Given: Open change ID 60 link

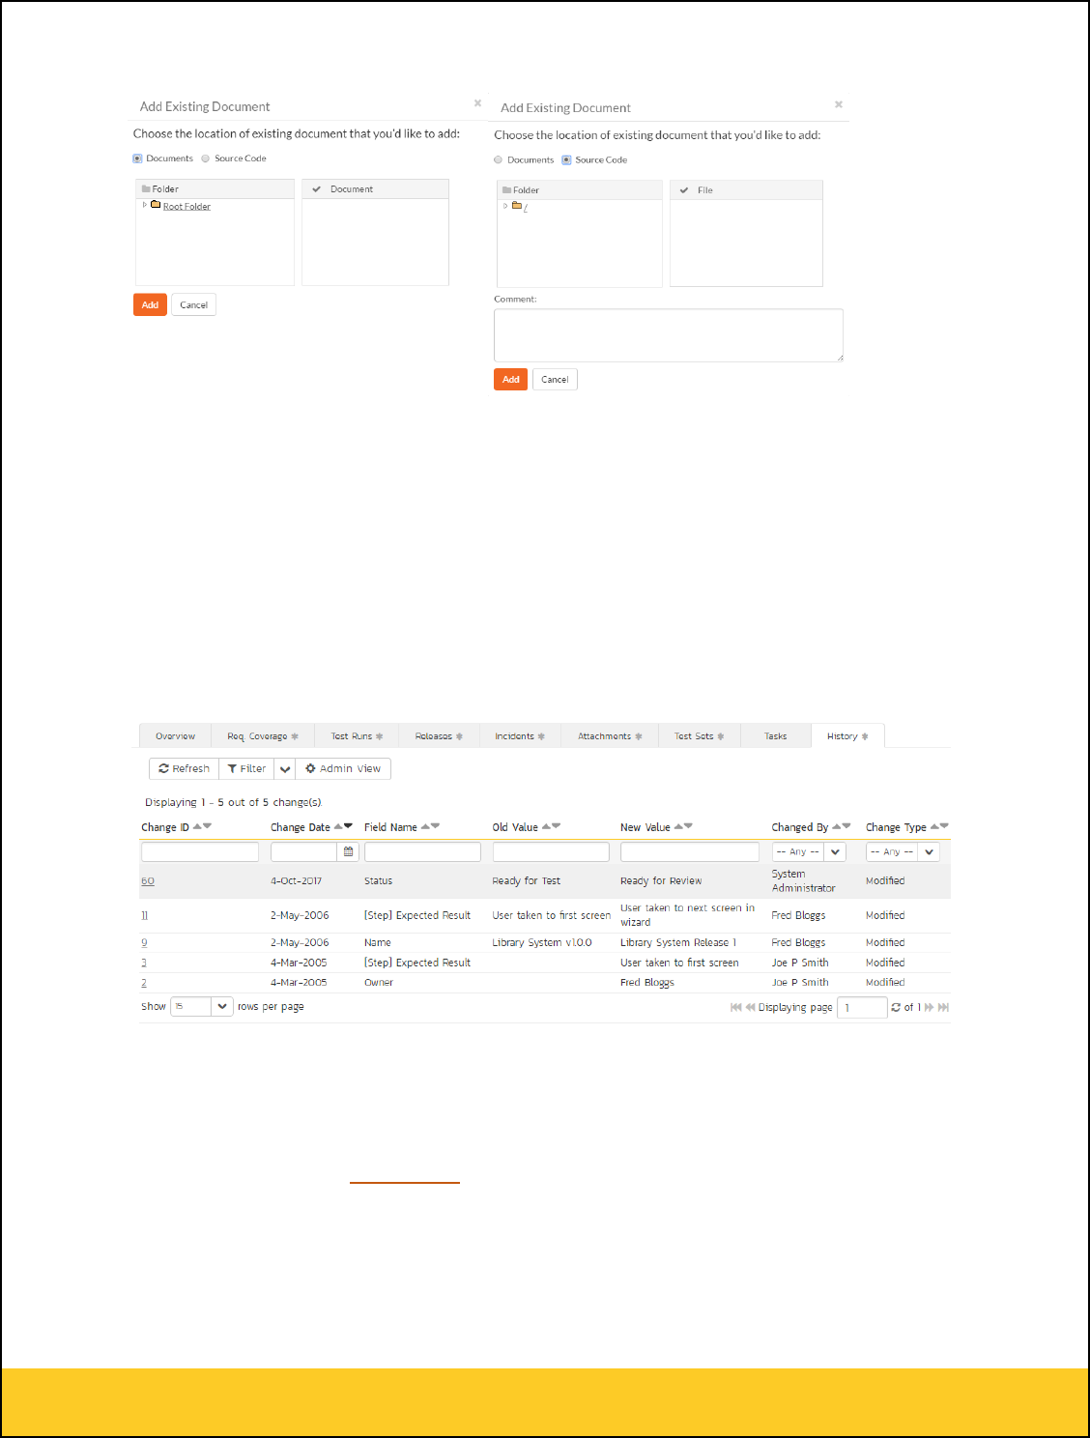Looking at the screenshot, I should pyautogui.click(x=148, y=881).
